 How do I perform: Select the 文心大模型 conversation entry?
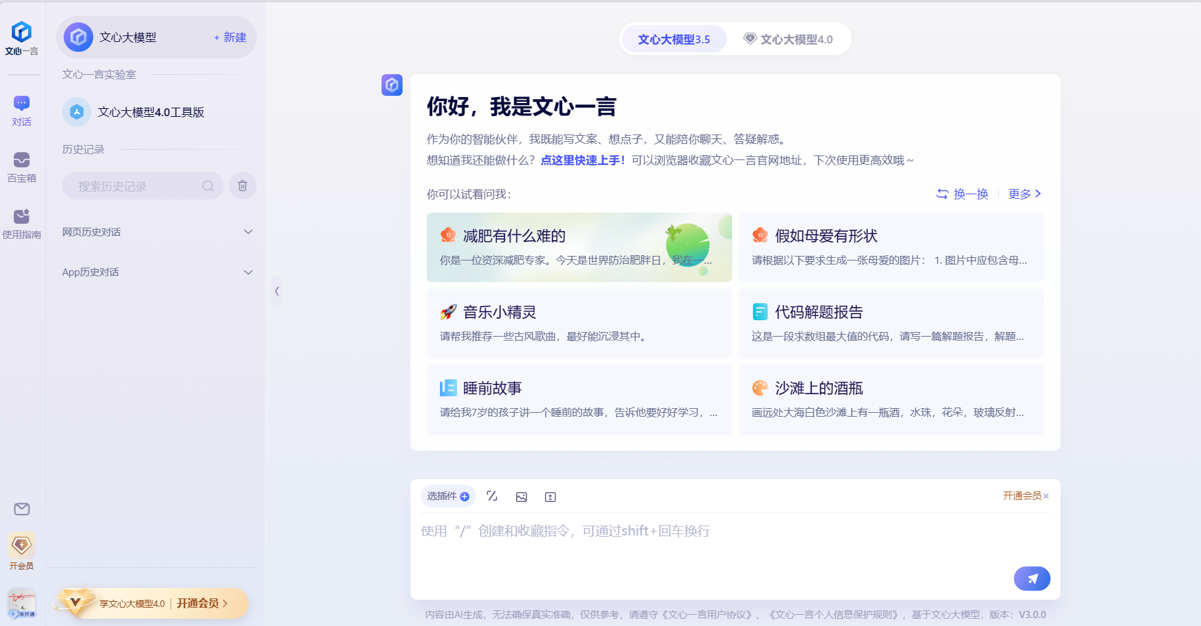[156, 37]
